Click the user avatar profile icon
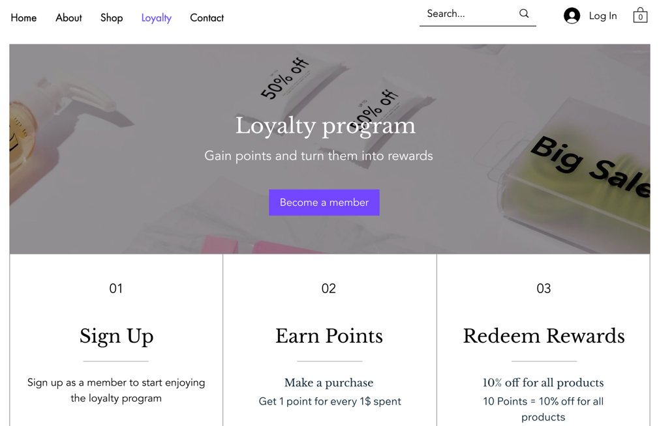659x426 pixels. pos(572,16)
